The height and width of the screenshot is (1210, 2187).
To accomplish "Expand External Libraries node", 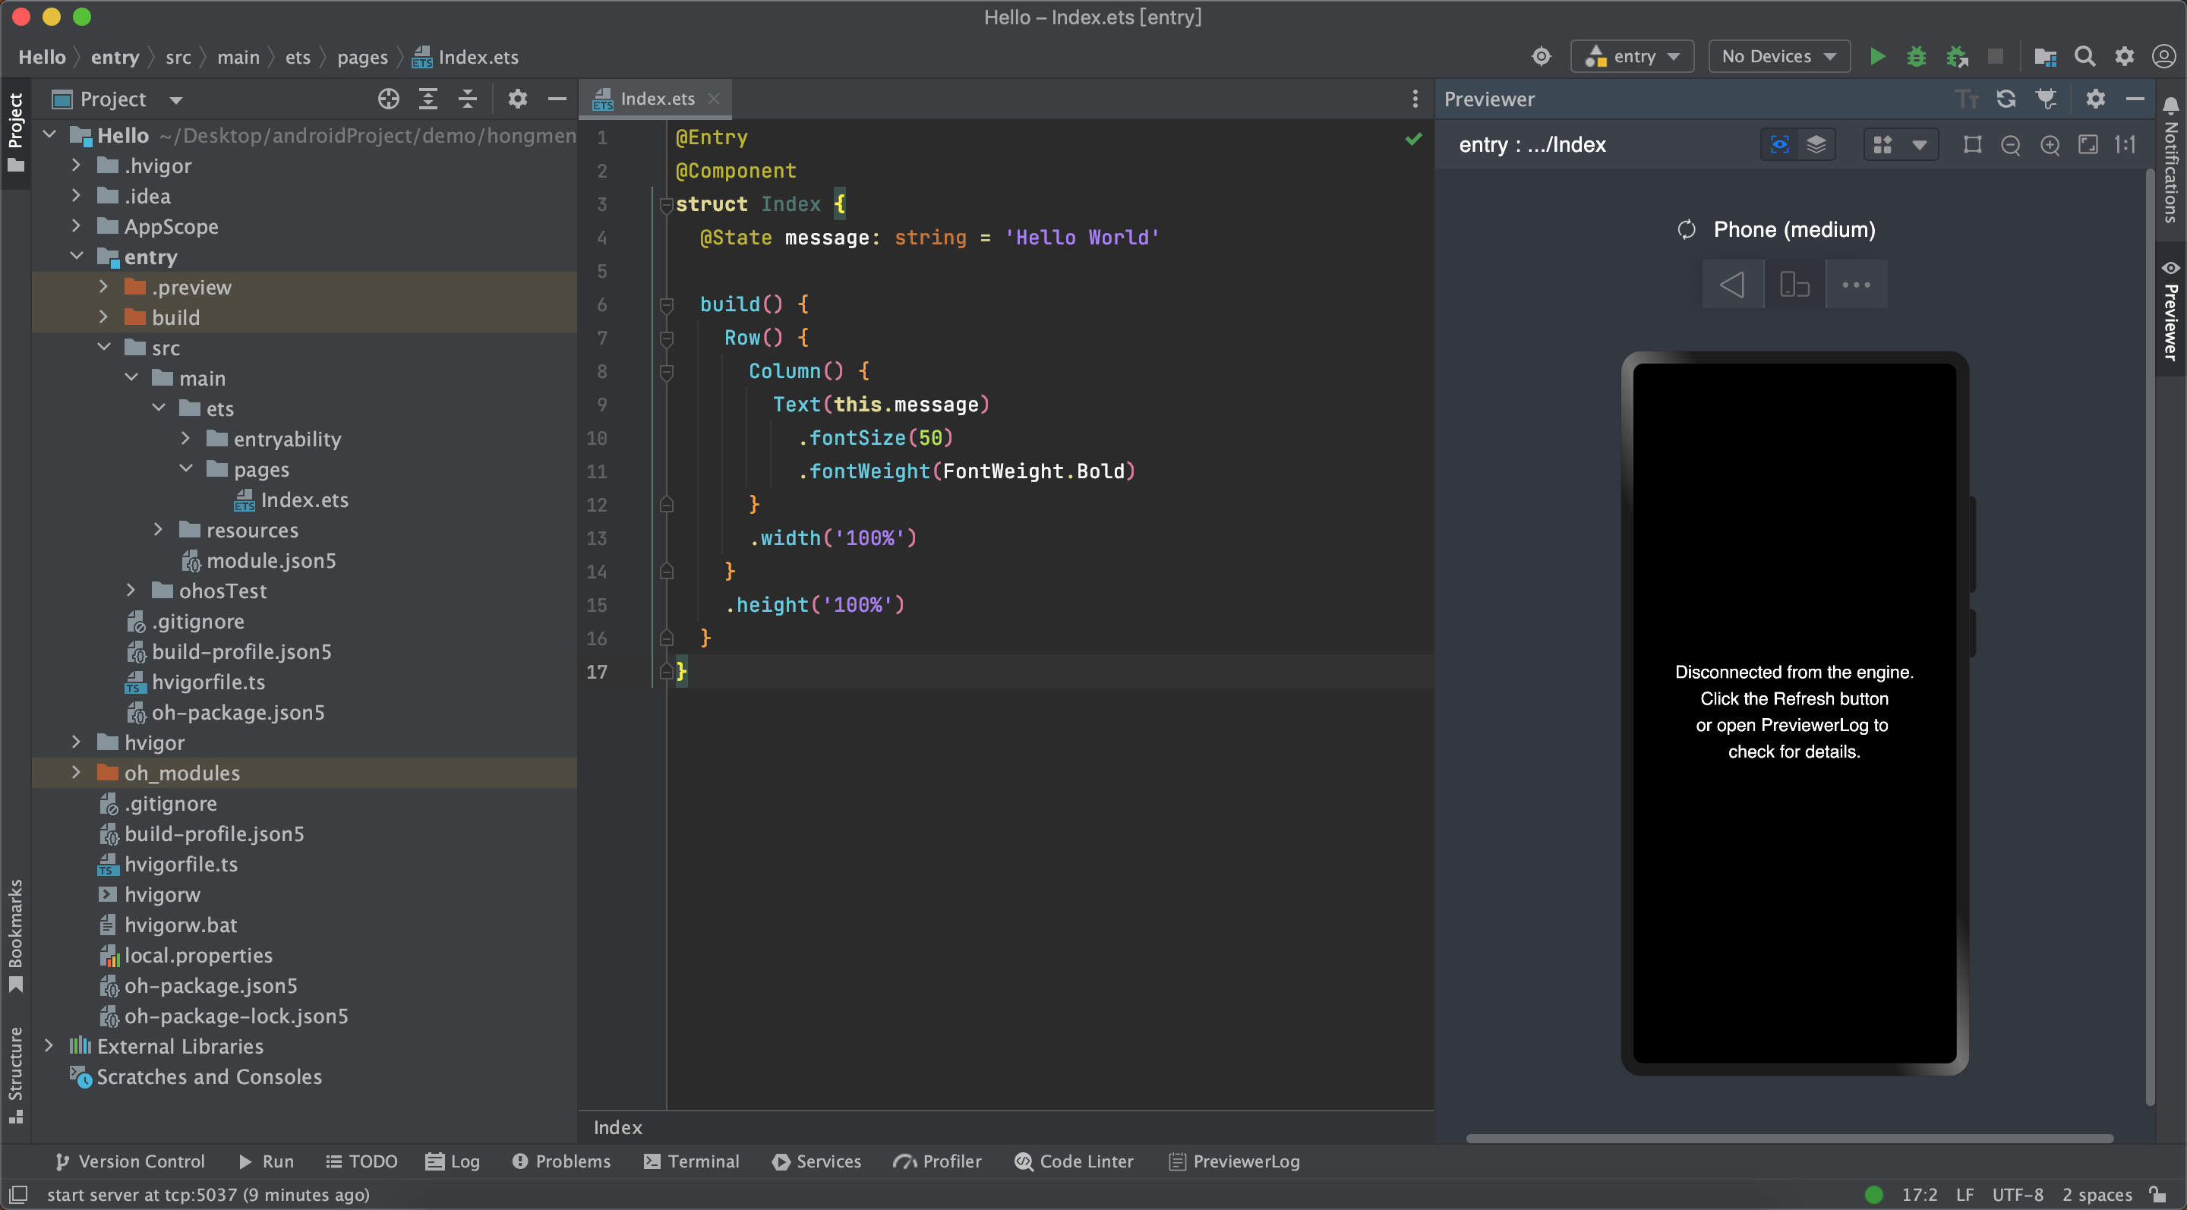I will [x=49, y=1046].
